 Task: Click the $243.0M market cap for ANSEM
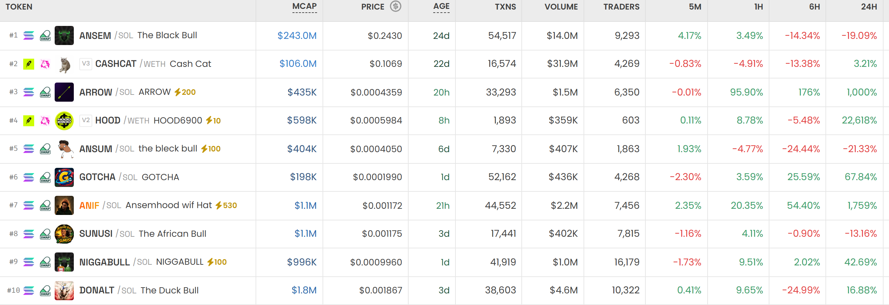297,35
